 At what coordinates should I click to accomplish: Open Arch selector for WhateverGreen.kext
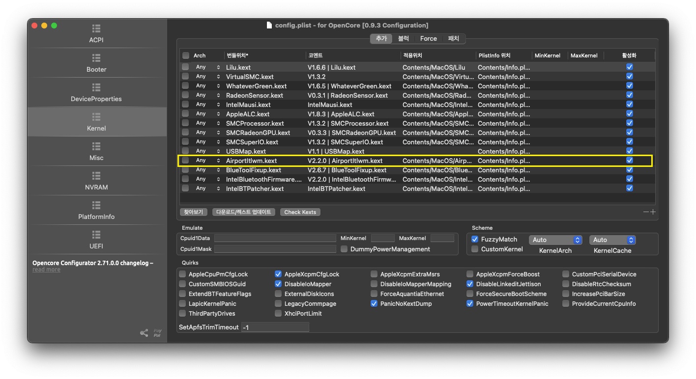[x=207, y=85]
